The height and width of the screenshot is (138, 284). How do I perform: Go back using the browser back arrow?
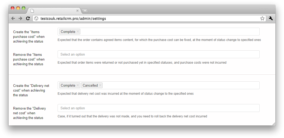tap(13, 19)
